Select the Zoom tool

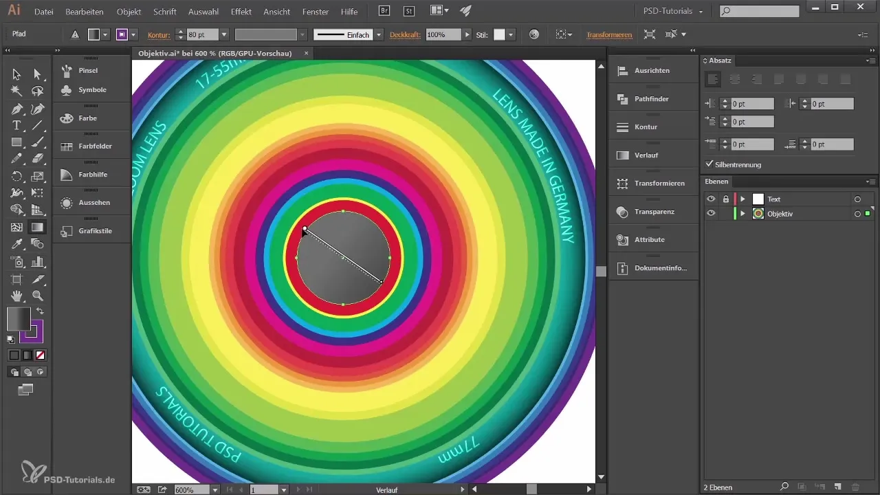38,296
